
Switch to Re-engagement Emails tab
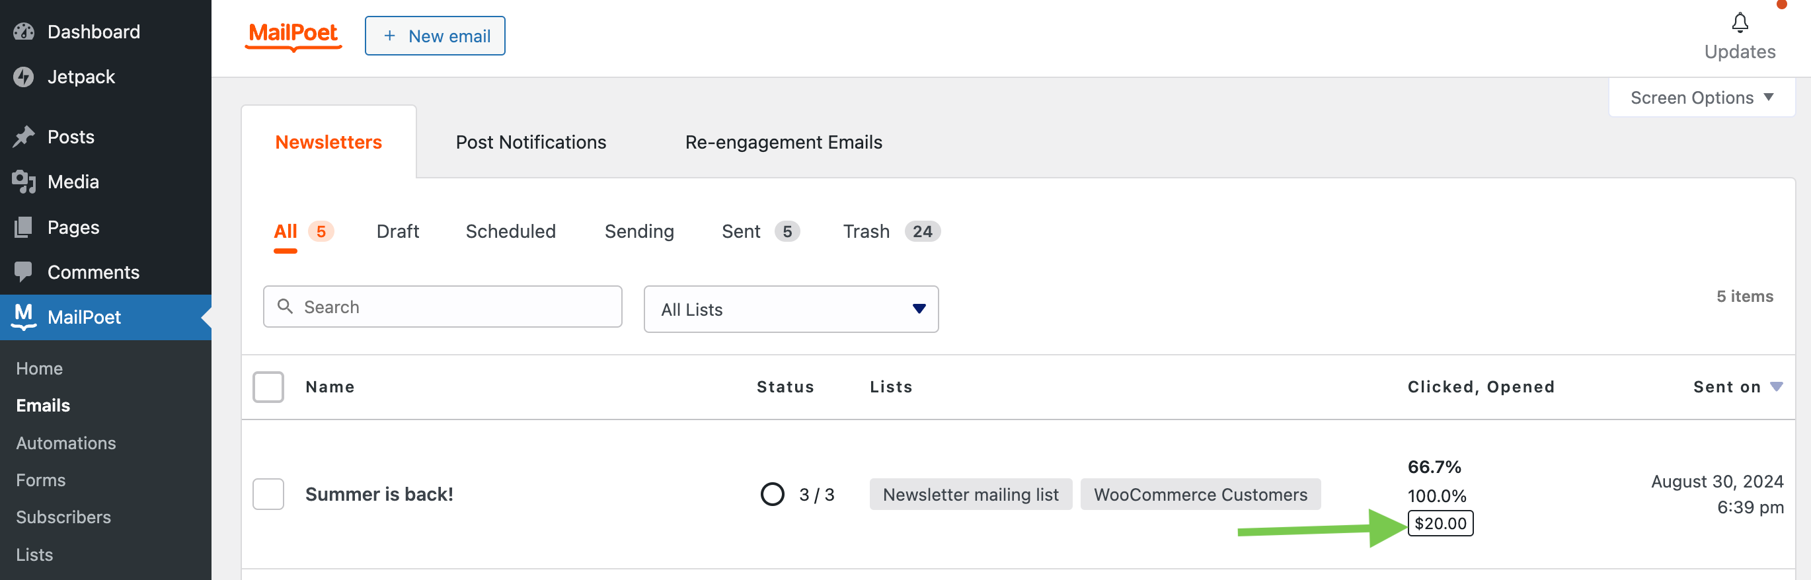coord(783,142)
